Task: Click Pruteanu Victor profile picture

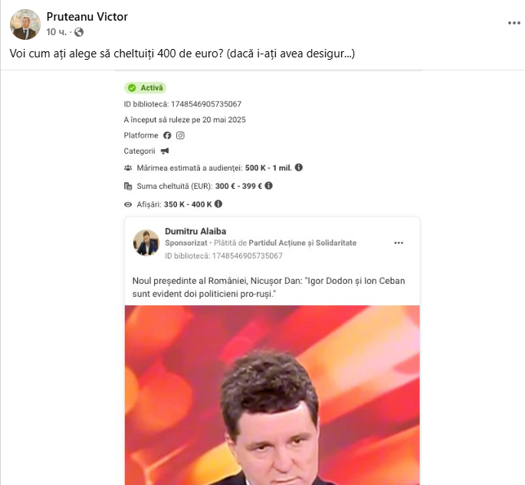Action: tap(25, 24)
